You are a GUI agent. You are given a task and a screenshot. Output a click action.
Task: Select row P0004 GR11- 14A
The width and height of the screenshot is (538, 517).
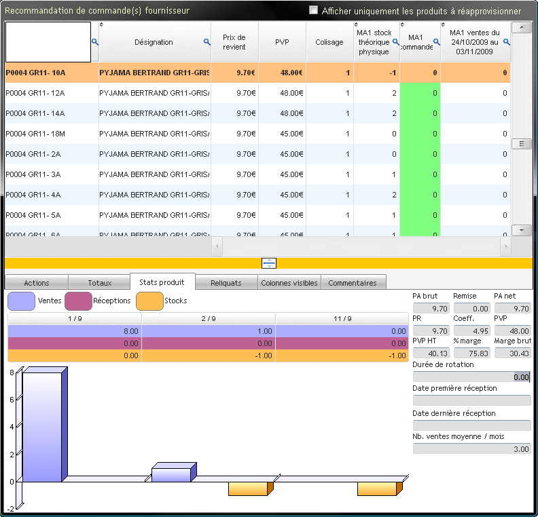click(257, 113)
